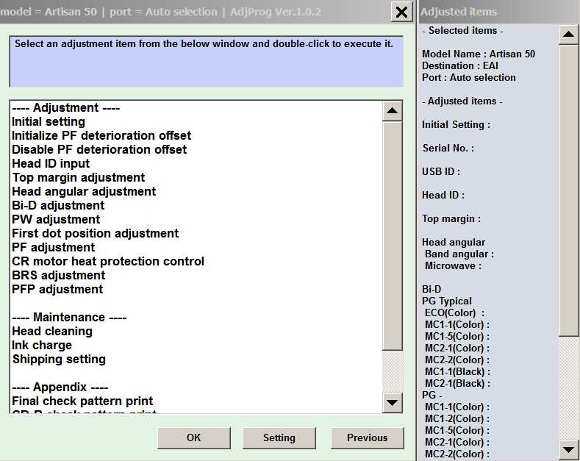Click 'Destination : EAI' text
The height and width of the screenshot is (461, 580).
coord(459,66)
